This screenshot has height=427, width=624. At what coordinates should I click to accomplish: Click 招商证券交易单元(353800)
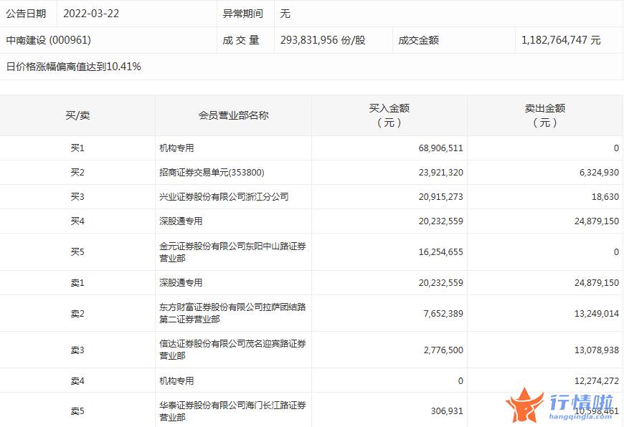click(x=212, y=173)
